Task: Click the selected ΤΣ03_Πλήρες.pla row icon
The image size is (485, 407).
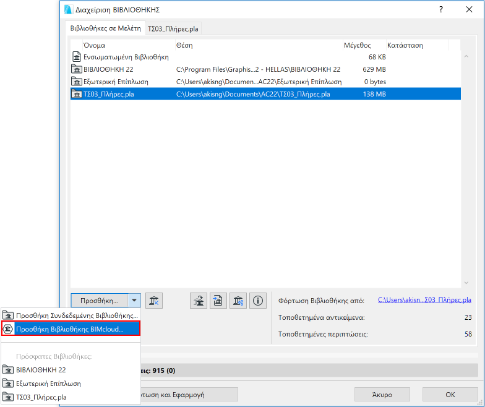Action: [x=77, y=94]
